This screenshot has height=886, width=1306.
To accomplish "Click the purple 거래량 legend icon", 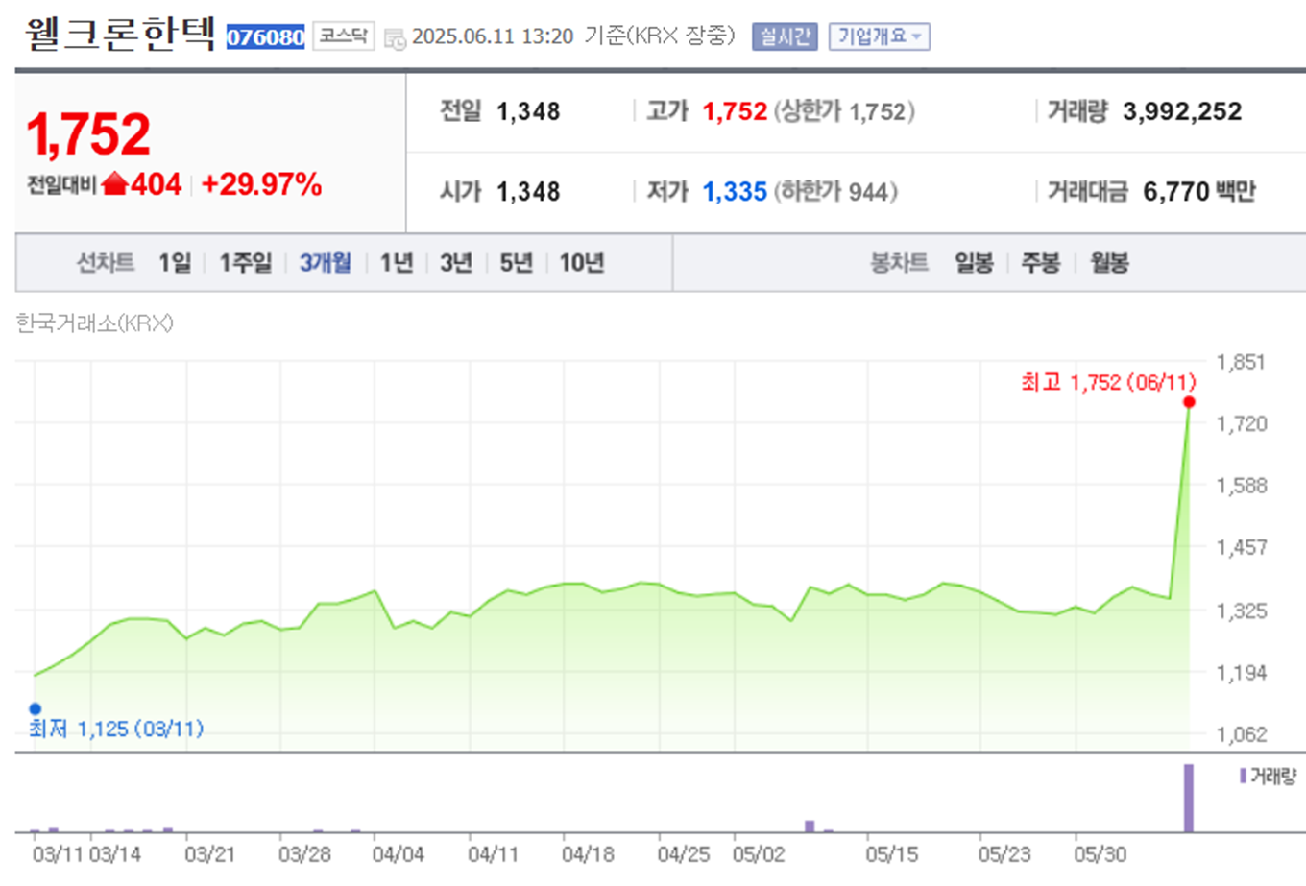I will [x=1243, y=776].
